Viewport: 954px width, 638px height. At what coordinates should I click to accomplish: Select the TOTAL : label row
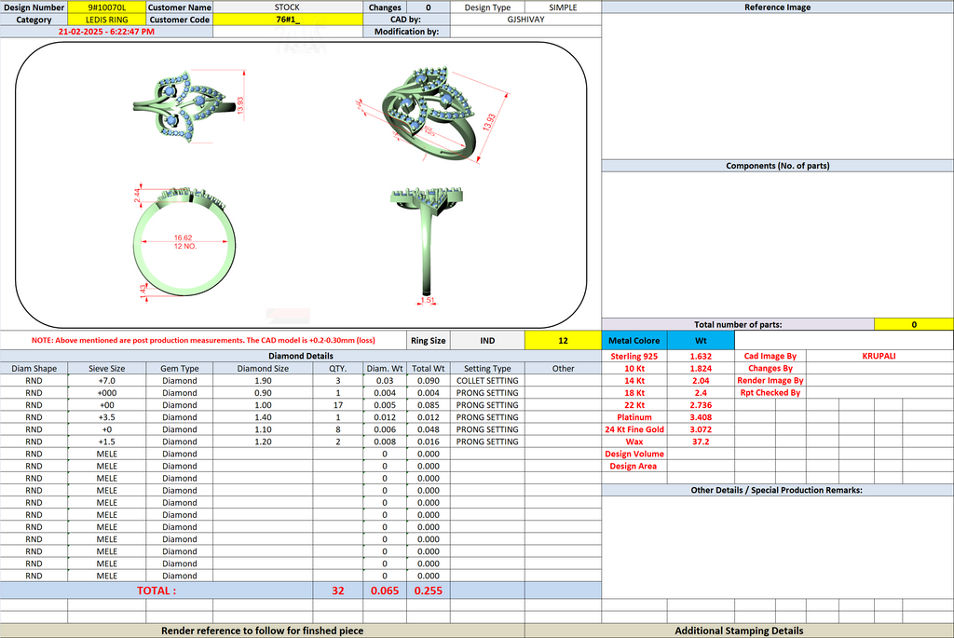[x=157, y=590]
